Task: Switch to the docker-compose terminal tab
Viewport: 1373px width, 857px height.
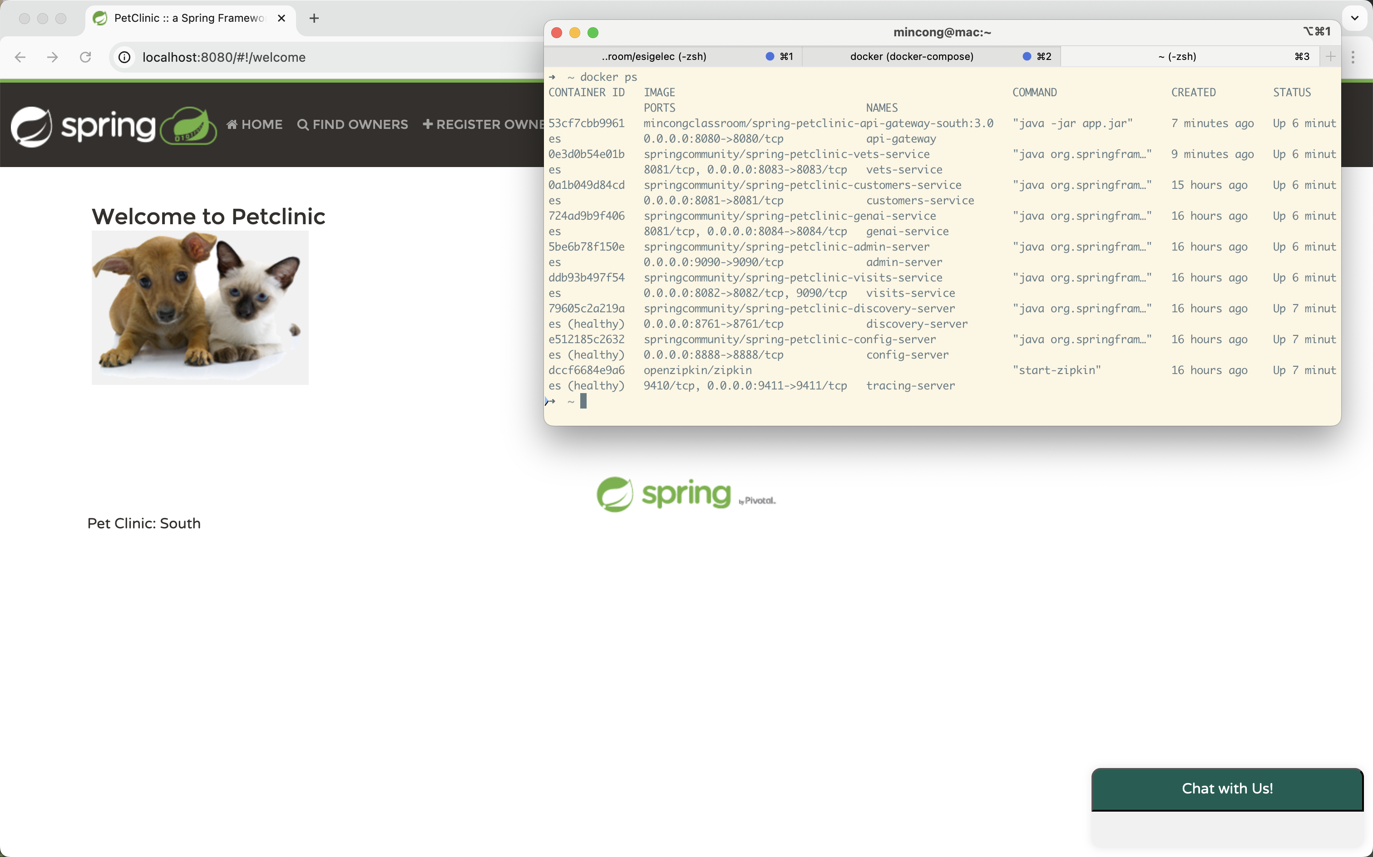Action: [x=912, y=56]
